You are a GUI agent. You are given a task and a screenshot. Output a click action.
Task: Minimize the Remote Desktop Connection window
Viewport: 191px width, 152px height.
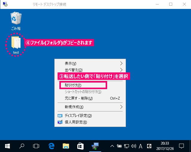point(157,4)
